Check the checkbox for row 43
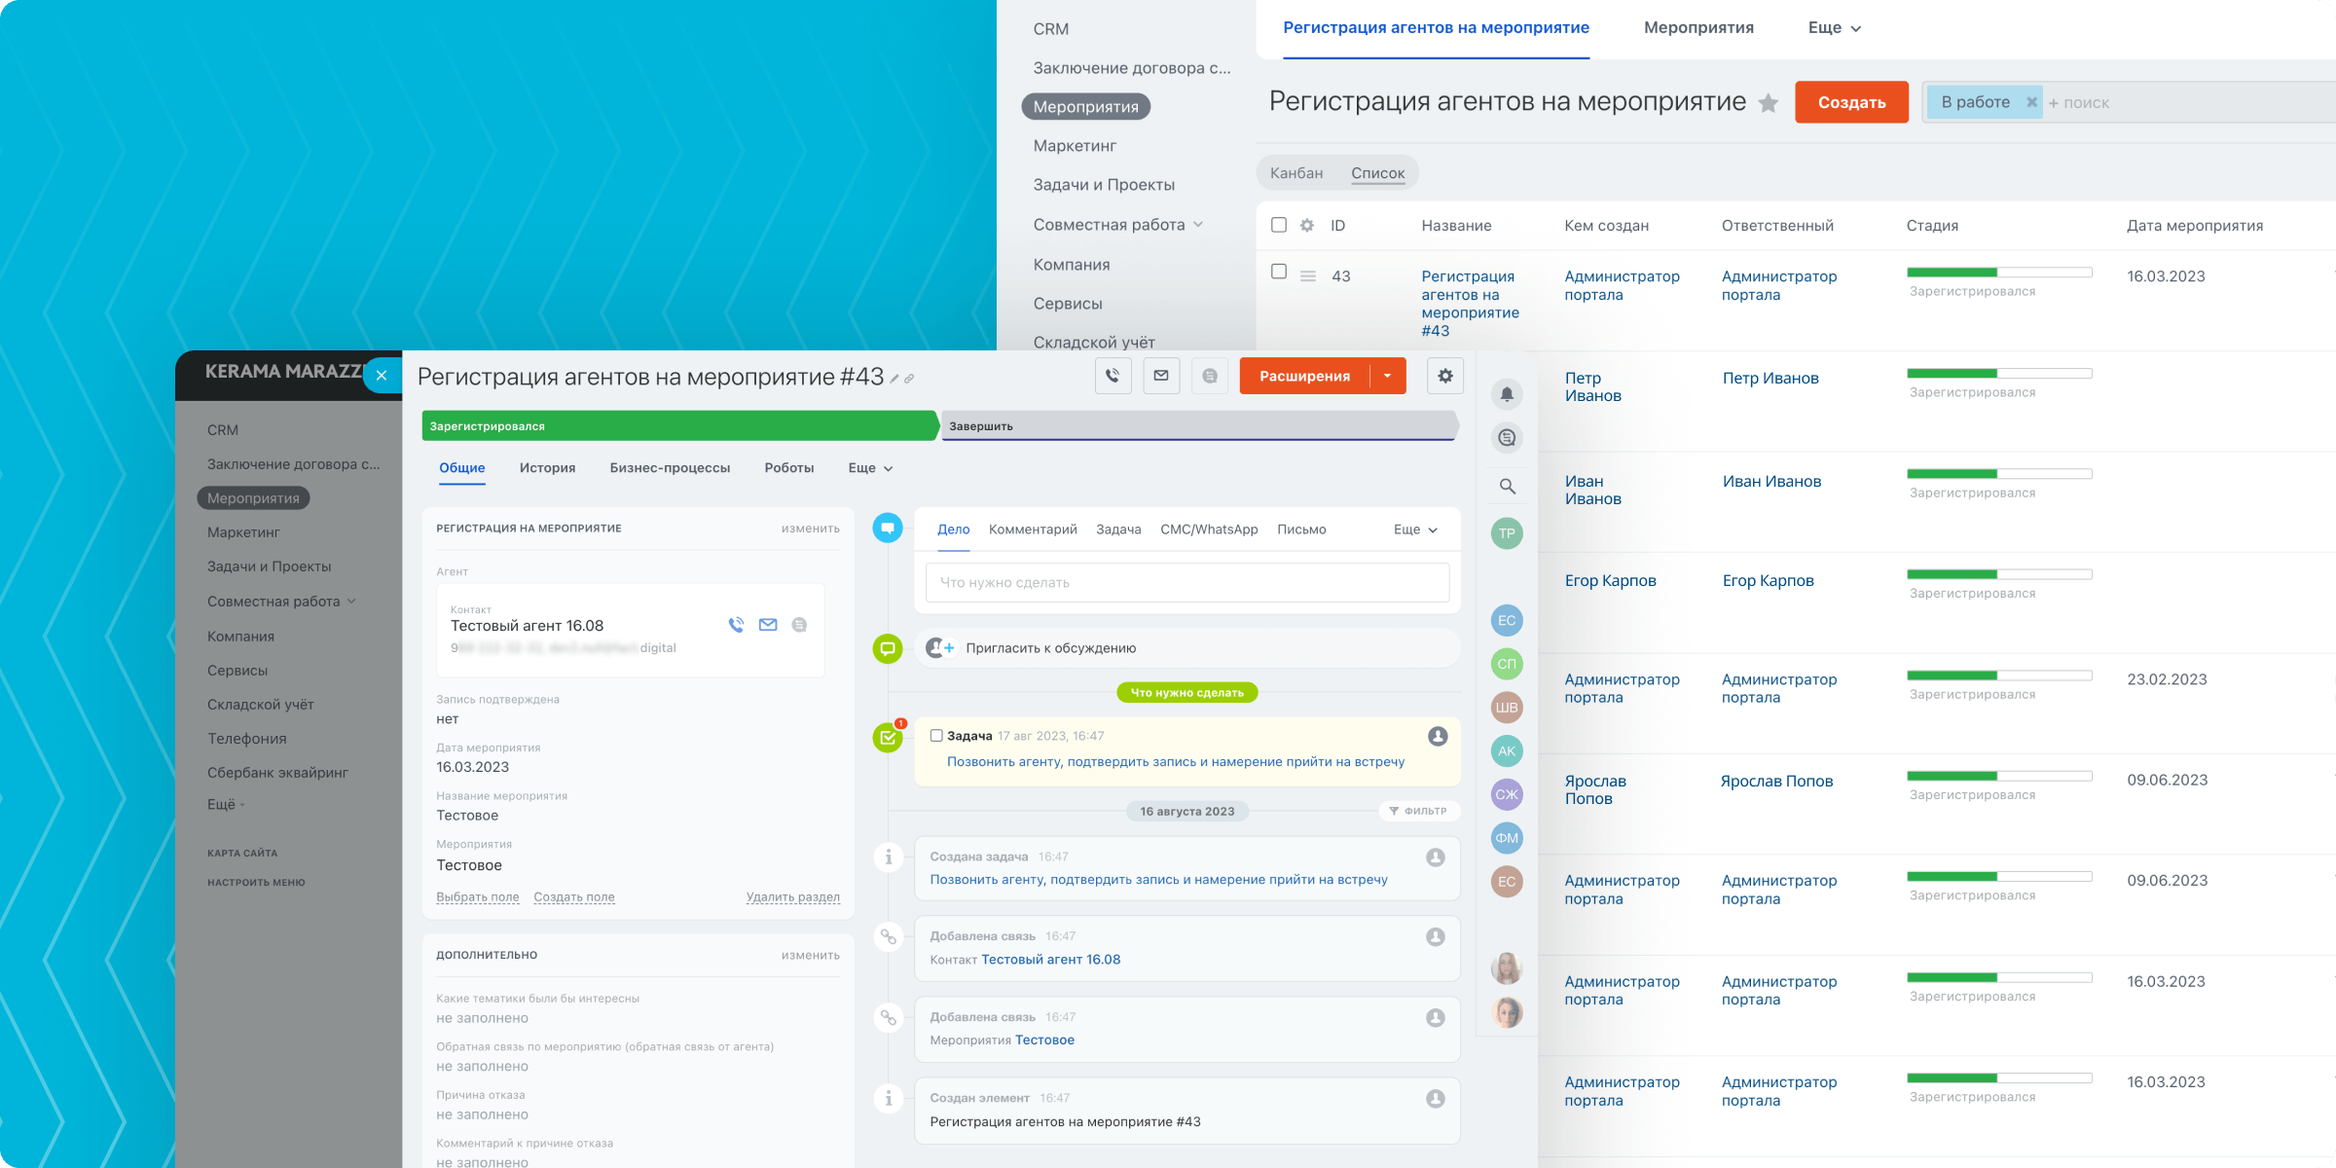 tap(1279, 272)
